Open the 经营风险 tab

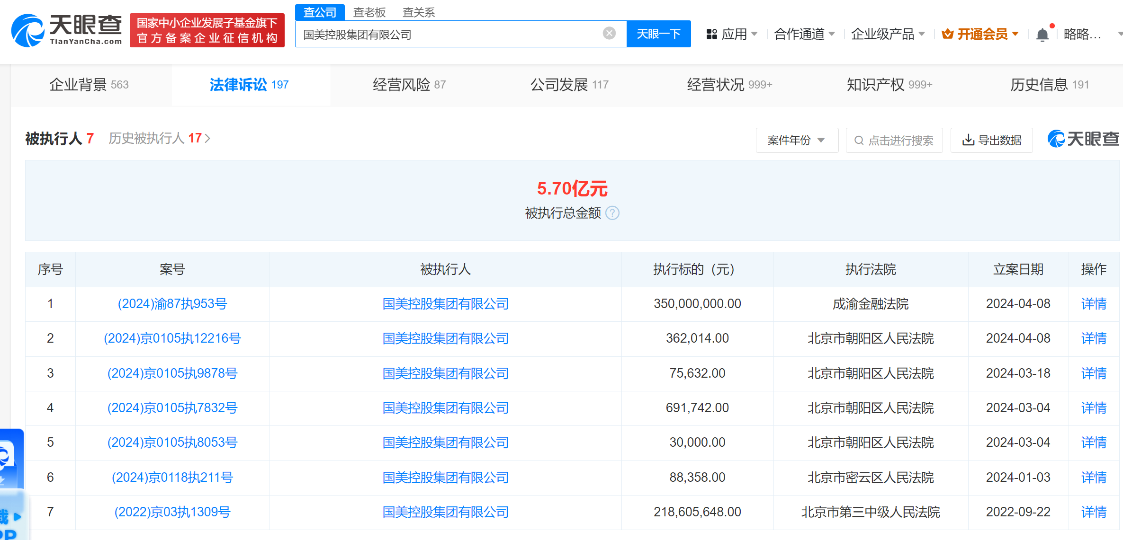point(409,85)
